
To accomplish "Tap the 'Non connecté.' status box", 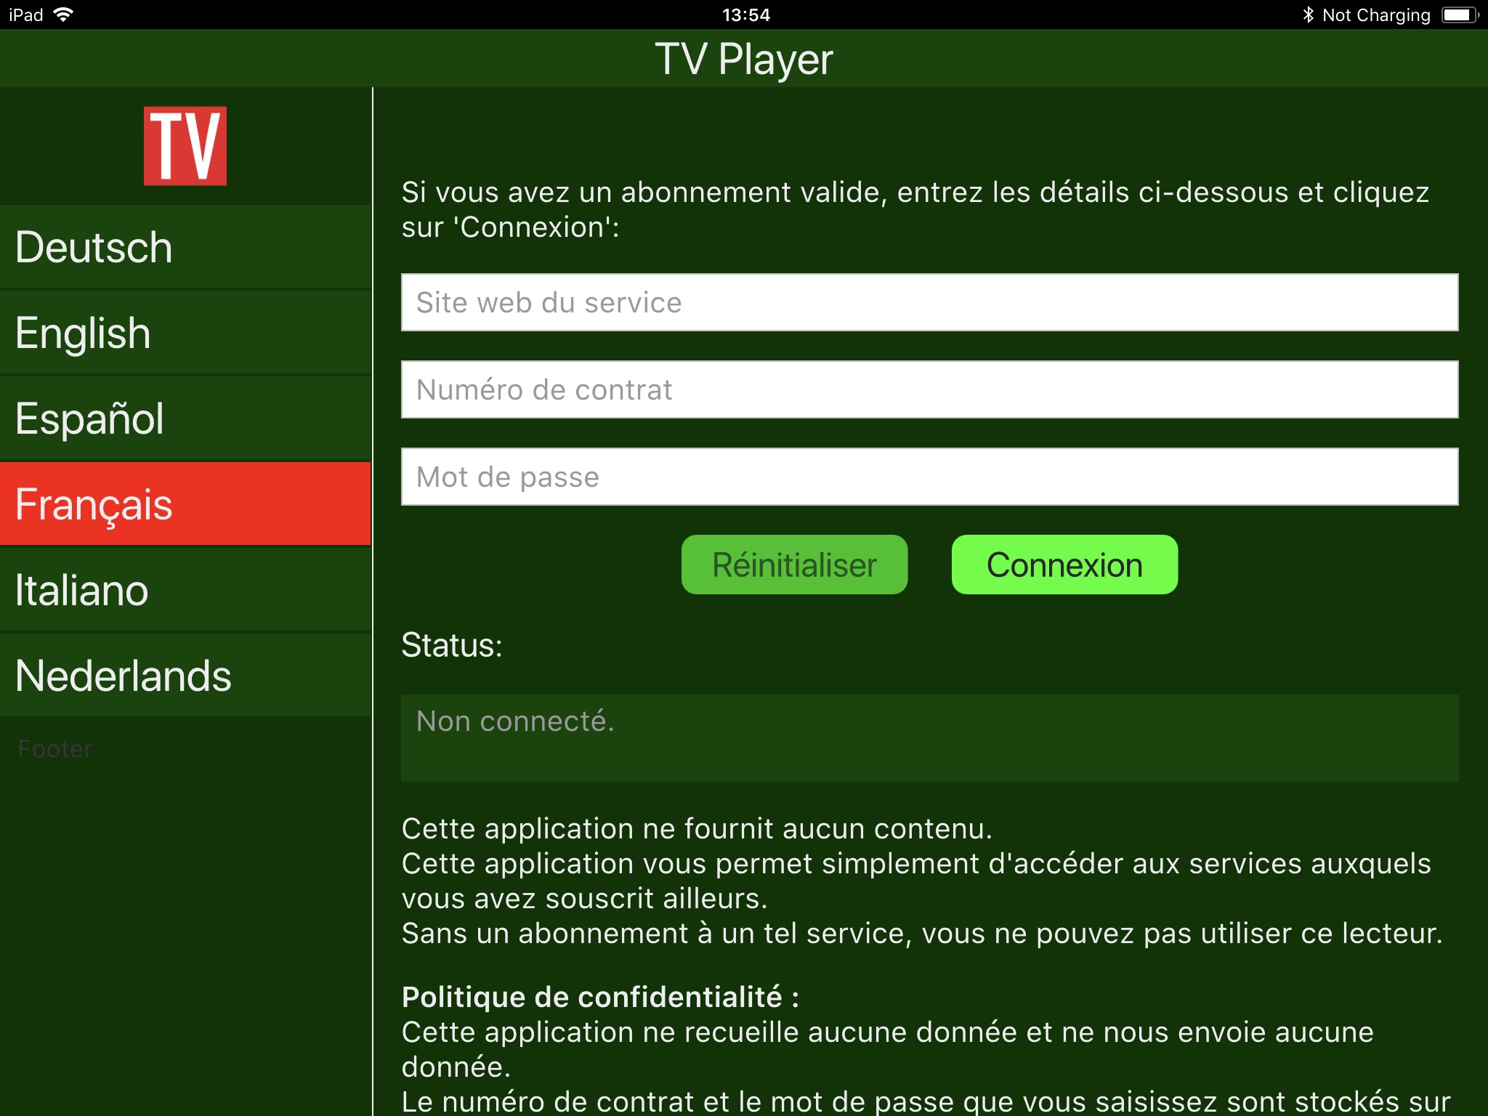I will [x=929, y=737].
